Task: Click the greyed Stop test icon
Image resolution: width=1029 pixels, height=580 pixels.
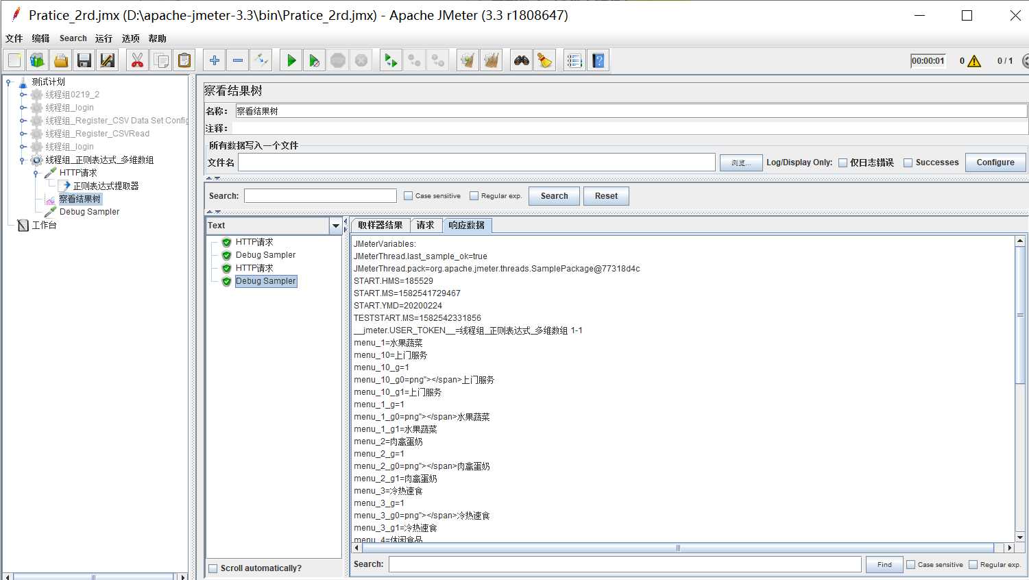Action: coord(338,60)
